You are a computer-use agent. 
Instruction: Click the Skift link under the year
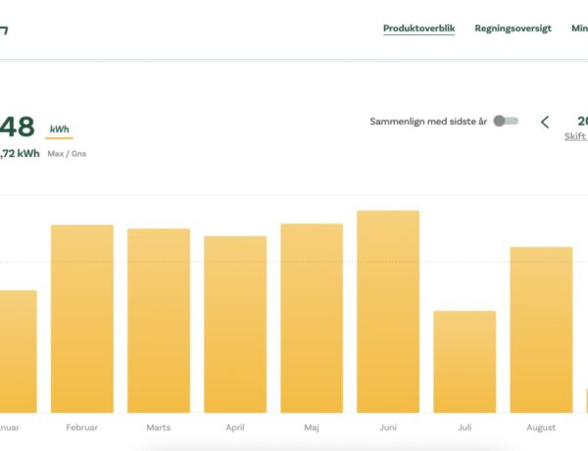click(575, 137)
